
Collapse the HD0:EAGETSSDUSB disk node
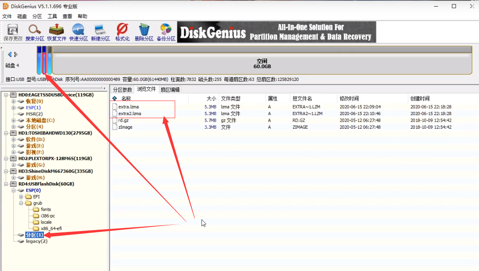point(6,95)
